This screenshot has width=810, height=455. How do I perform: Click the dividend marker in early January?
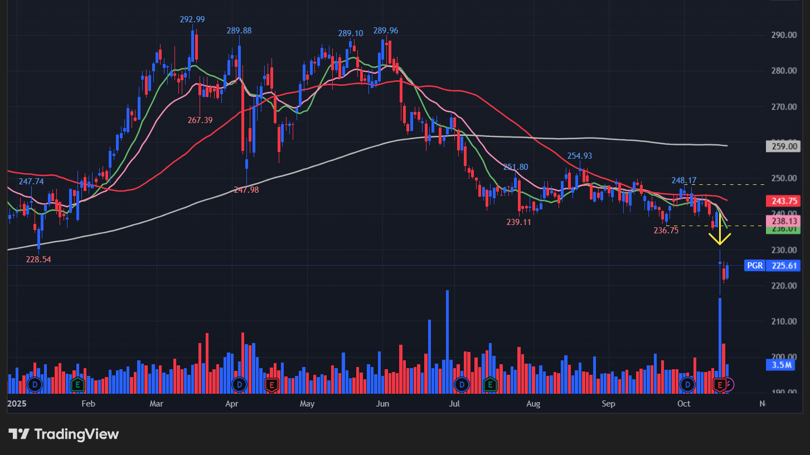point(35,384)
